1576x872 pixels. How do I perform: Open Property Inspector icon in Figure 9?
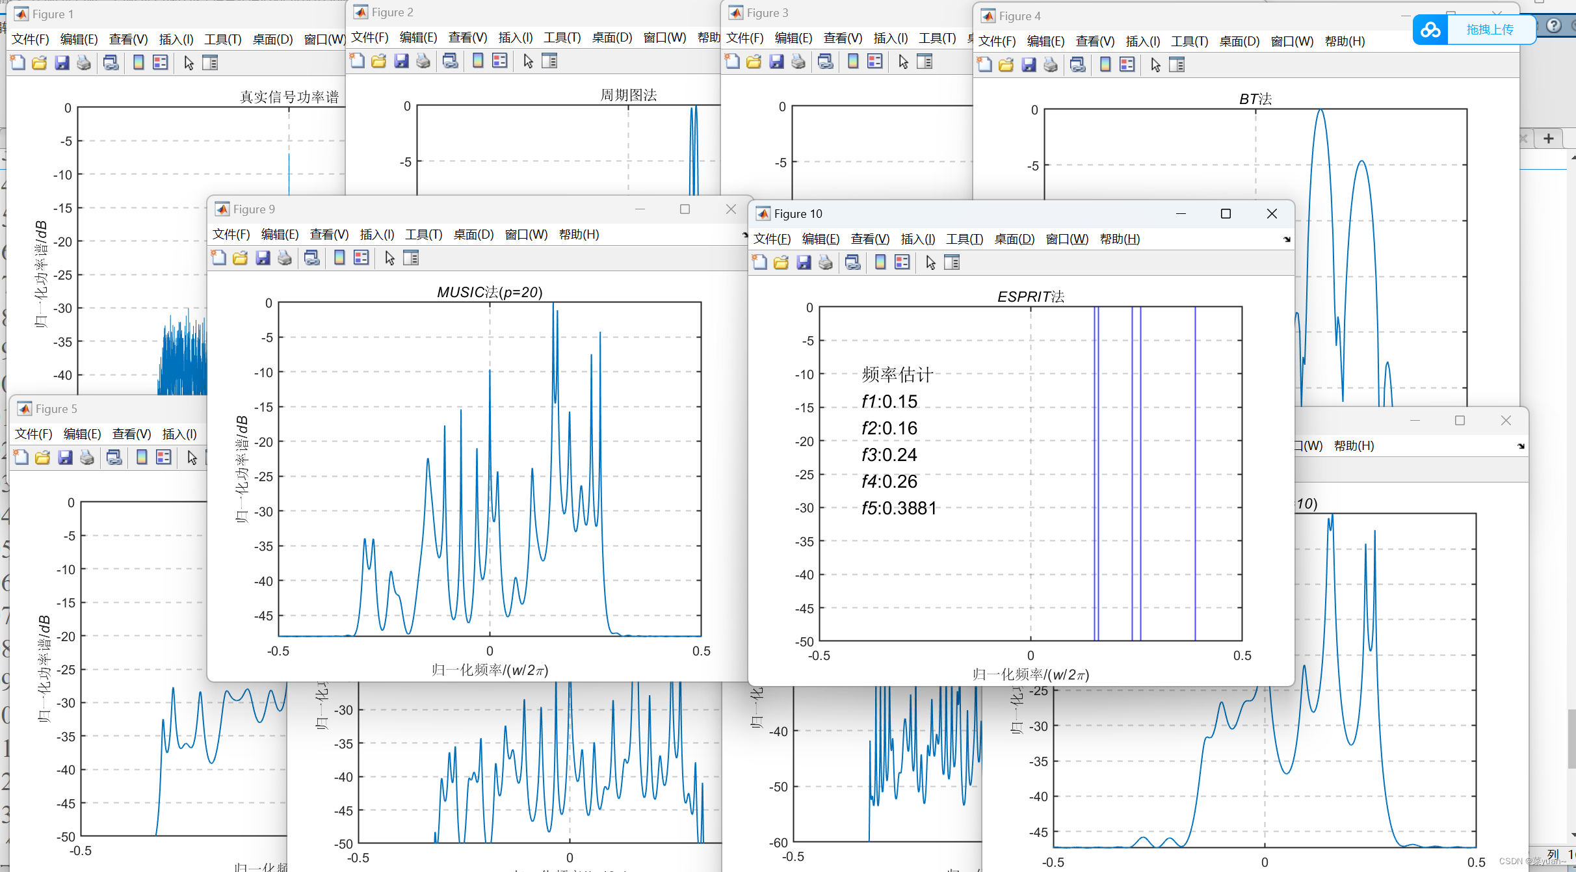pyautogui.click(x=411, y=258)
